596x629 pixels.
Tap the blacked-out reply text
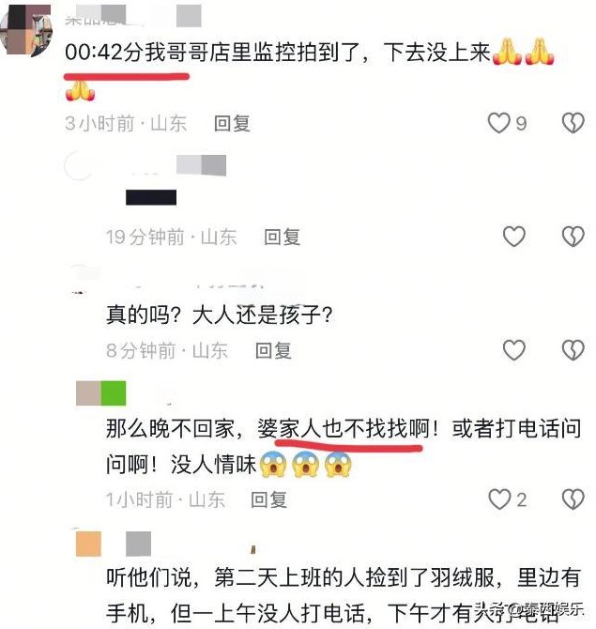coord(151,197)
